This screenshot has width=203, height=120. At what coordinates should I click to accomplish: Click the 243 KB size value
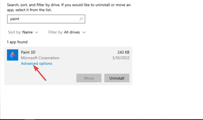click(123, 52)
